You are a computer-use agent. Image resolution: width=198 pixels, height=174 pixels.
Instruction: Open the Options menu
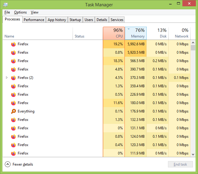20,12
